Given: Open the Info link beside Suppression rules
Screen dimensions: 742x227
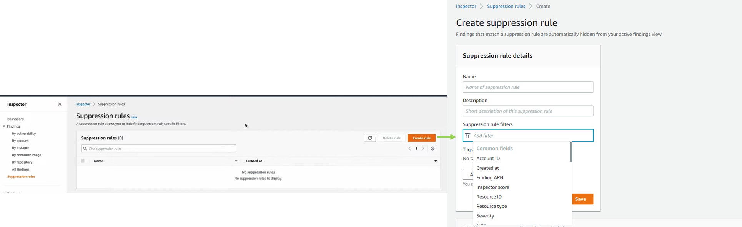Looking at the screenshot, I should point(134,117).
